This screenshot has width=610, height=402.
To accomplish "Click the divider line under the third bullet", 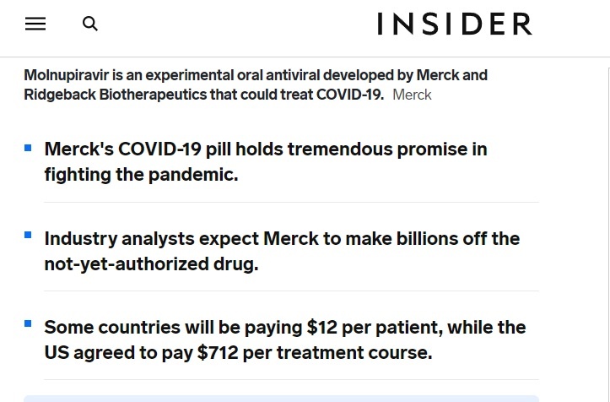I will coord(291,380).
